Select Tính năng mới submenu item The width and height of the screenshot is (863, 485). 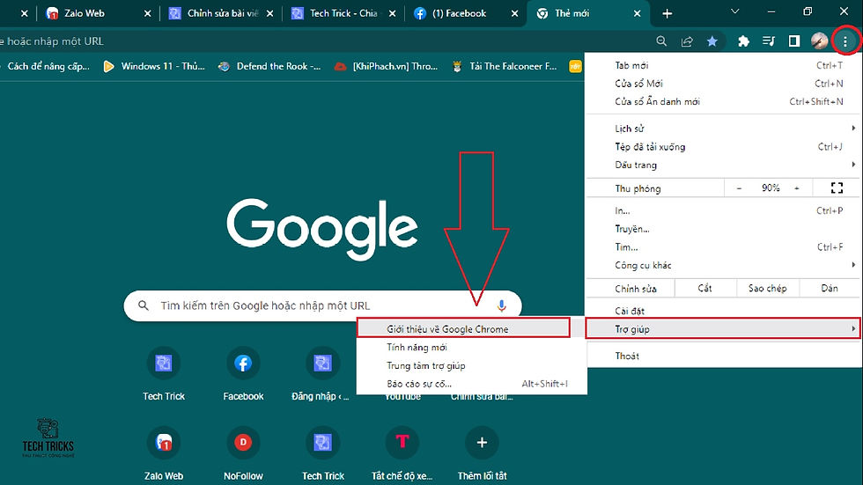coord(471,348)
